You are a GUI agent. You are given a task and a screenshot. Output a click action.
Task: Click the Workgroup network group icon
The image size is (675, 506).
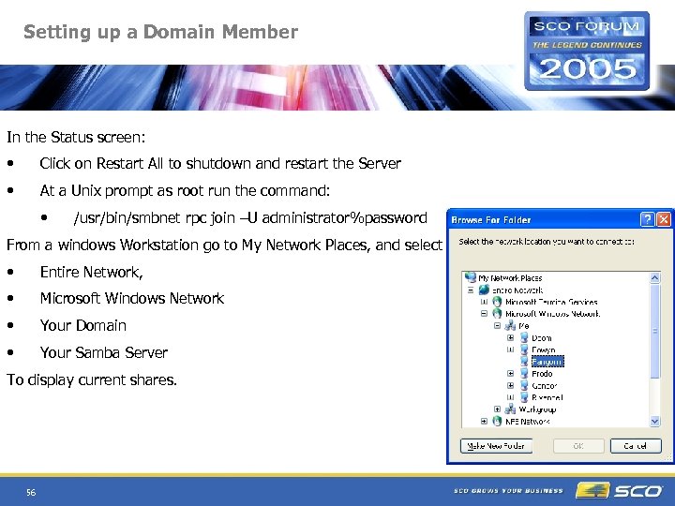(x=510, y=409)
